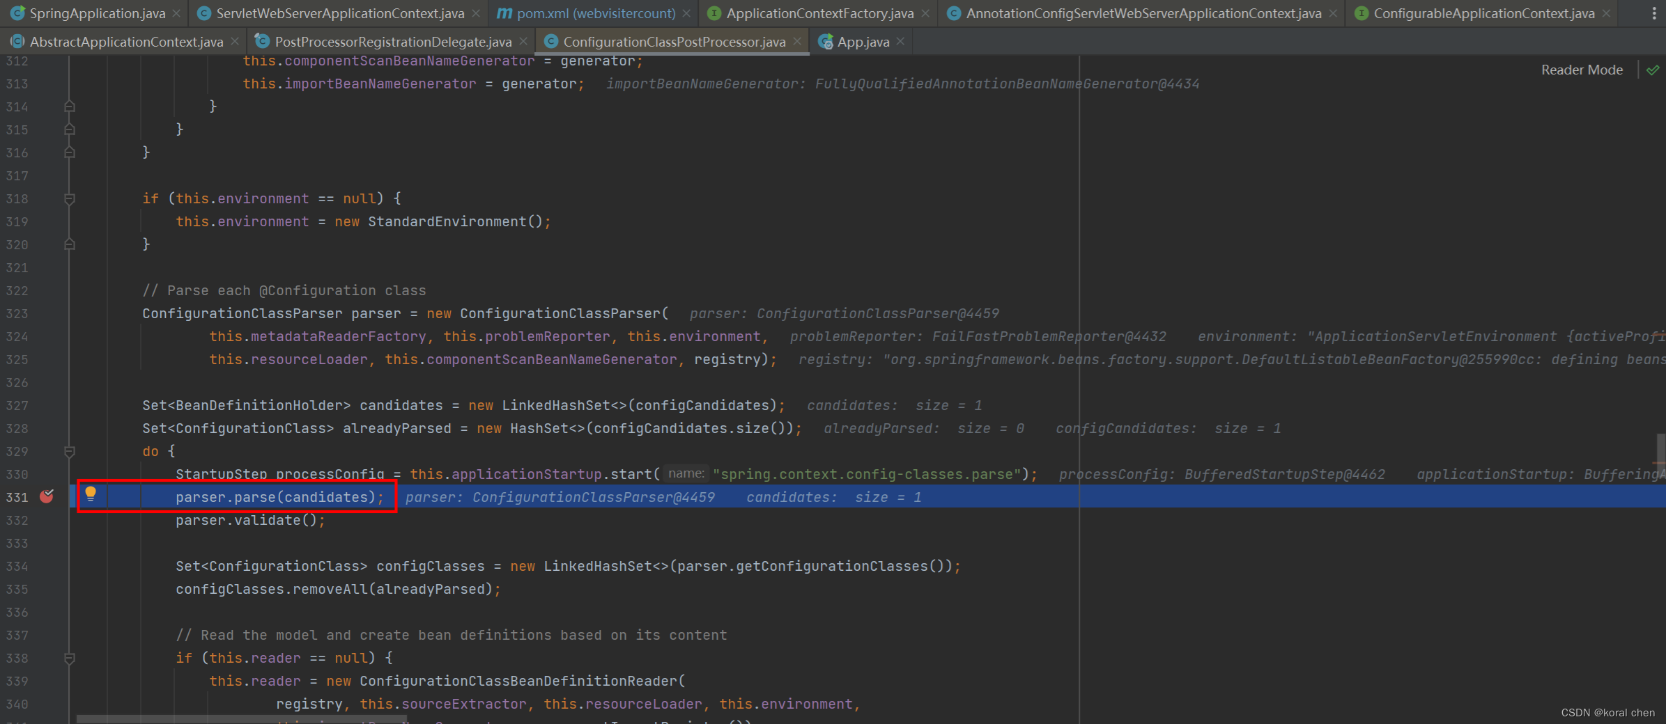The width and height of the screenshot is (1666, 724).
Task: Click configClasses.removeAll(alreadyParsed) on line 335
Action: tap(338, 589)
